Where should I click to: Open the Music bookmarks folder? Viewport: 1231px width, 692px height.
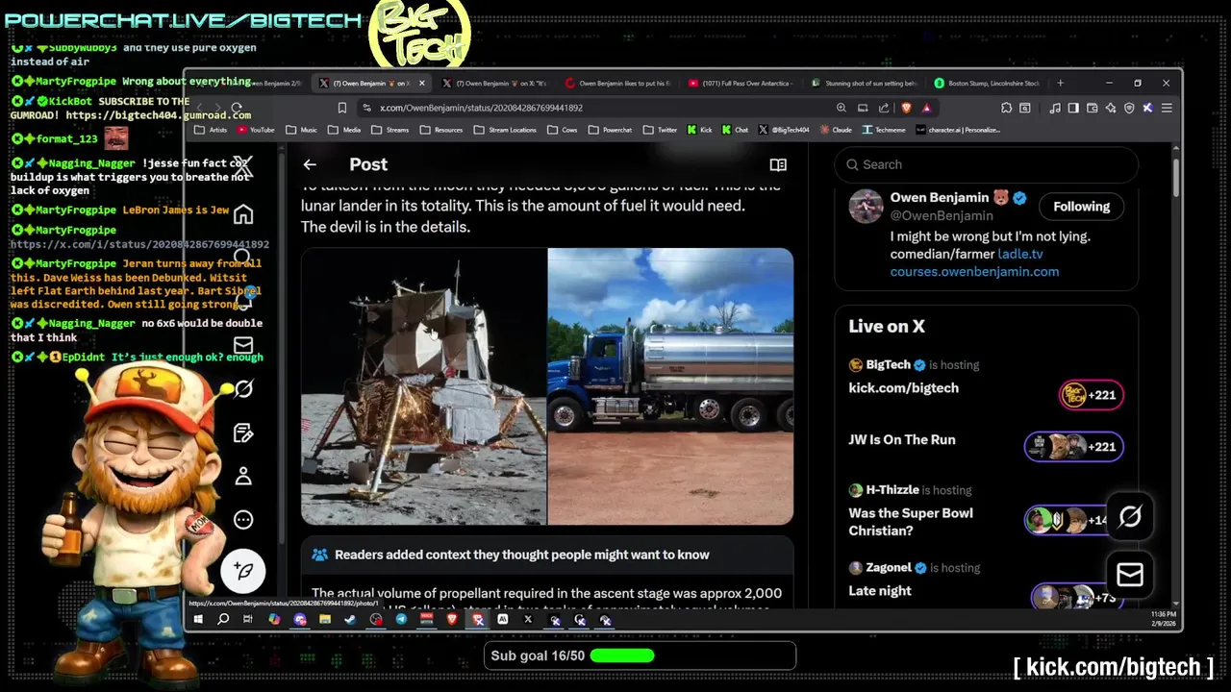pos(302,130)
